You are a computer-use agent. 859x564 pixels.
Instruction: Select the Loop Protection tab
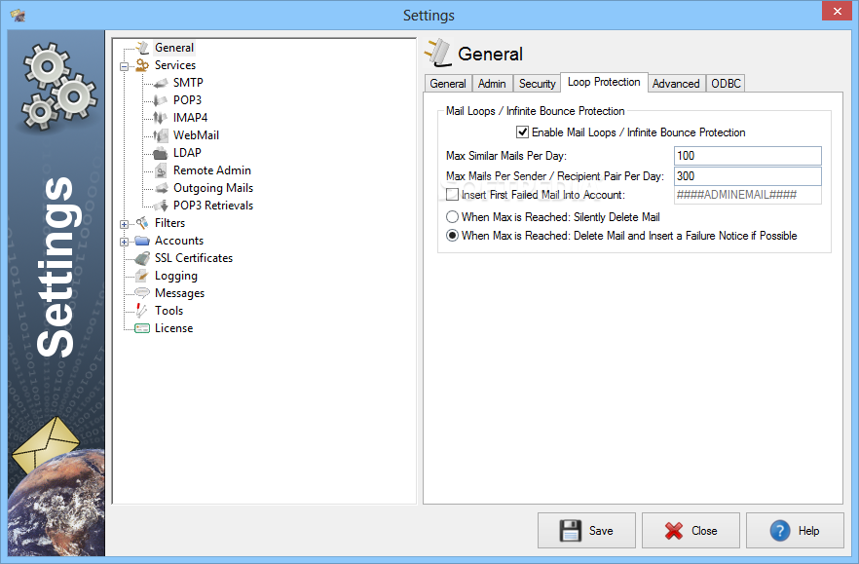click(604, 82)
